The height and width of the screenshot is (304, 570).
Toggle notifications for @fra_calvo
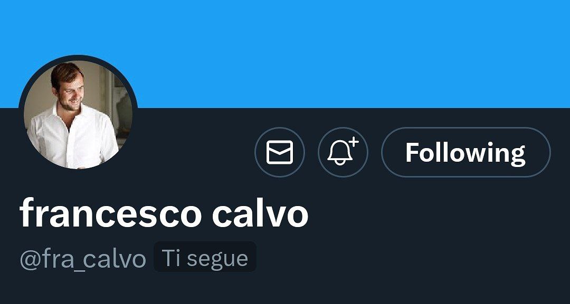[x=343, y=152]
